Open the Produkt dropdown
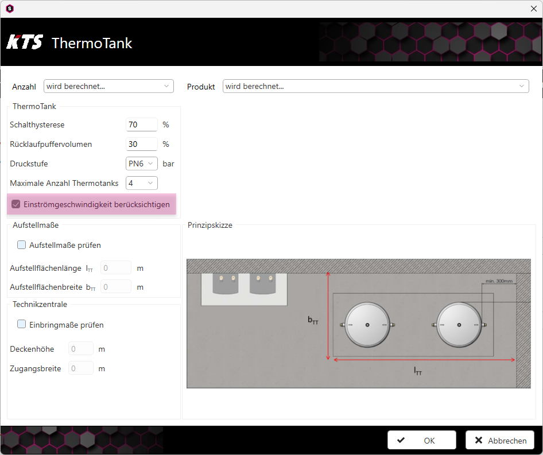 tap(375, 86)
